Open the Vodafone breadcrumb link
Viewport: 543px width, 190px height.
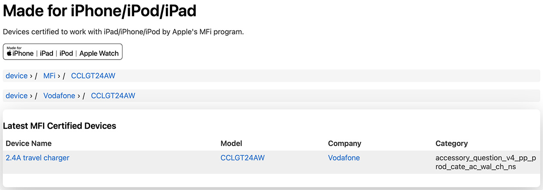coord(59,96)
